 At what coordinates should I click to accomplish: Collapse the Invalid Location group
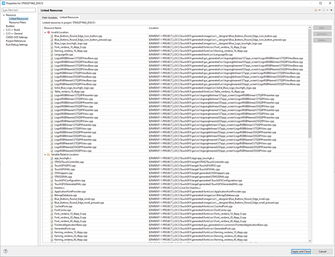point(45,32)
